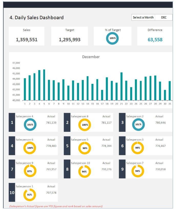This screenshot has height=210, width=176.
Task: Click Salesperson 9's actual value 765,957
Action: click(51, 169)
